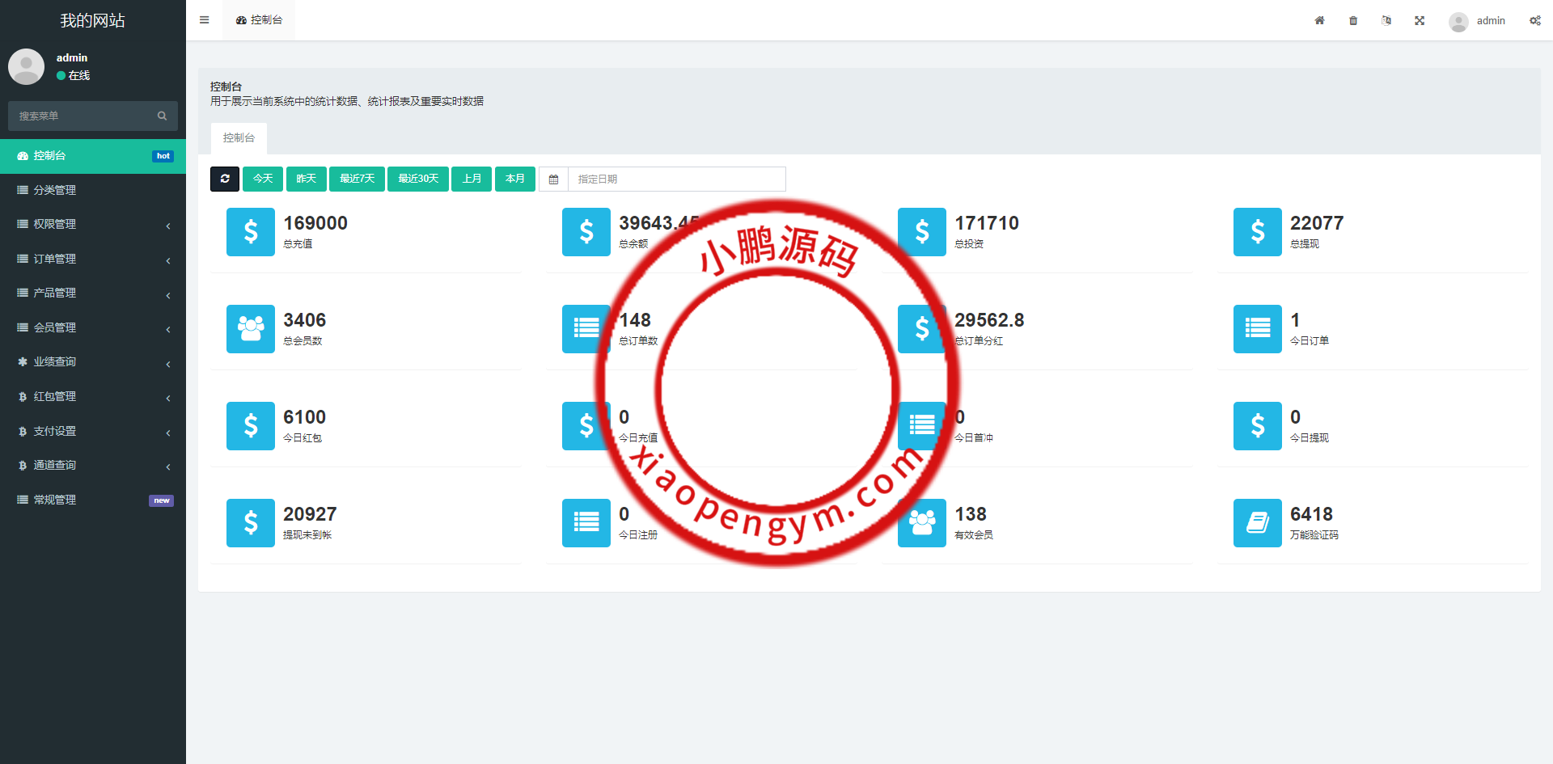Open the 分类管理 menu item
Screen dimensions: 1553x764
55,190
